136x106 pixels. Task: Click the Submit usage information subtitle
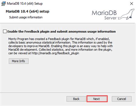[x=26, y=17]
